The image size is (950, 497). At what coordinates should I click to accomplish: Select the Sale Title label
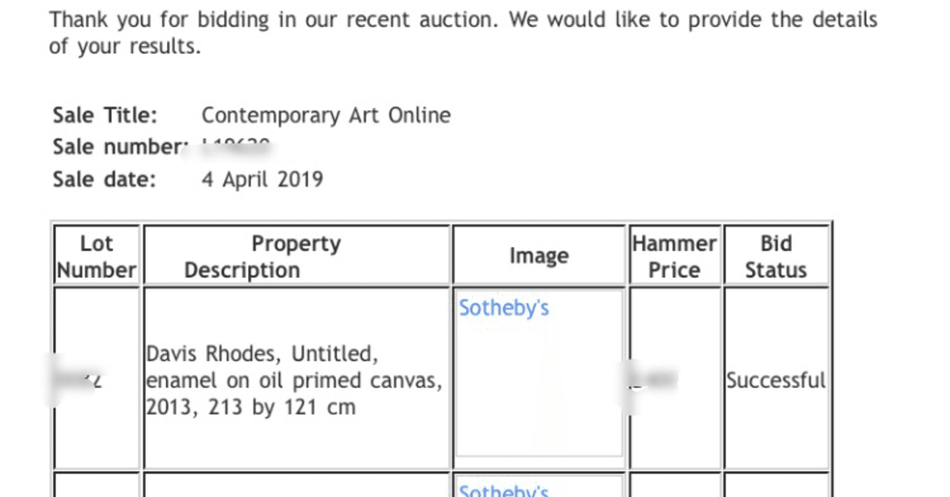105,115
